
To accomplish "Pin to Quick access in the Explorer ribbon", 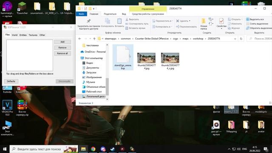I will (89, 24).
